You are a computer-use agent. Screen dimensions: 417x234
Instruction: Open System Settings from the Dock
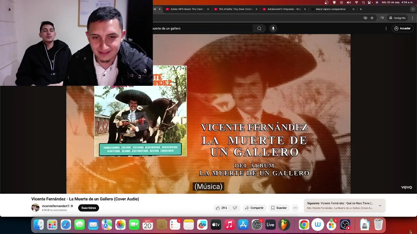pos(257,225)
